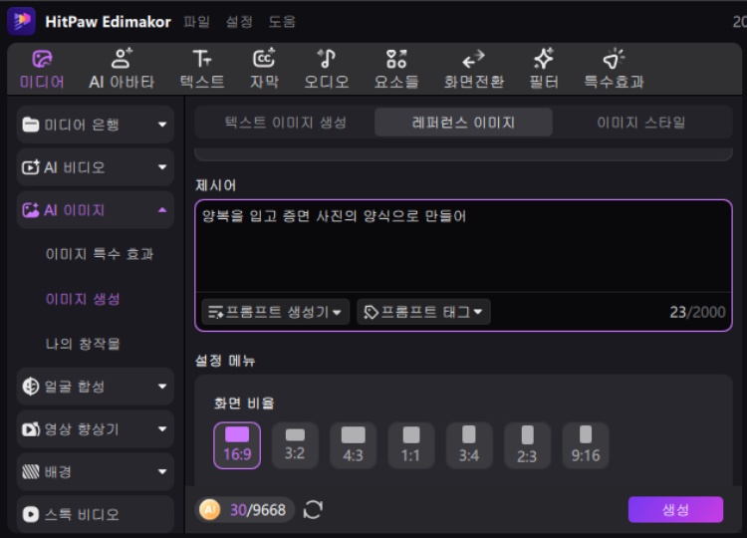Switch to 이미지 스타일 tab
This screenshot has width=747, height=538.
[640, 123]
